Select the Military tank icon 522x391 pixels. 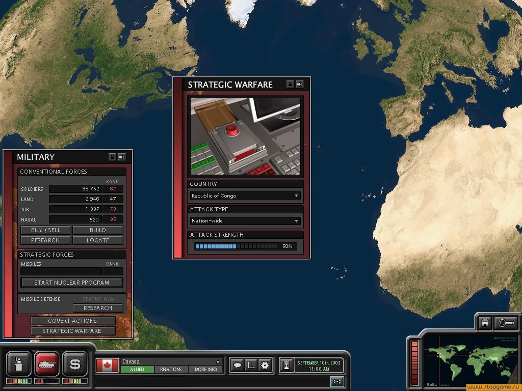pyautogui.click(x=47, y=364)
